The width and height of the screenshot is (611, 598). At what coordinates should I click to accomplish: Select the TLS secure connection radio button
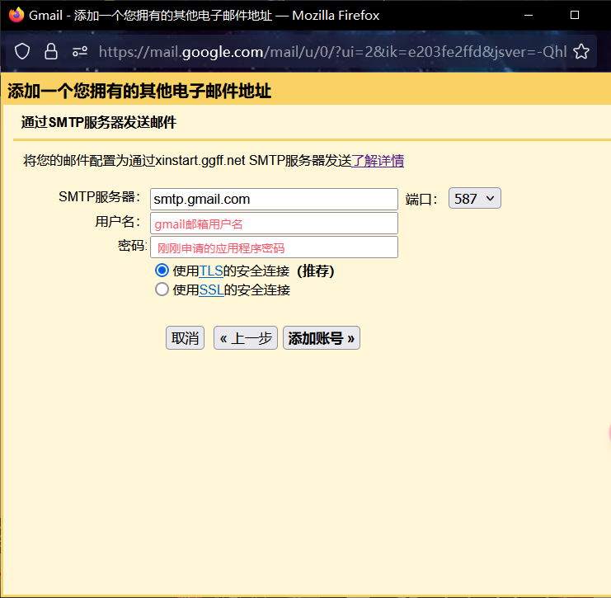pyautogui.click(x=162, y=271)
